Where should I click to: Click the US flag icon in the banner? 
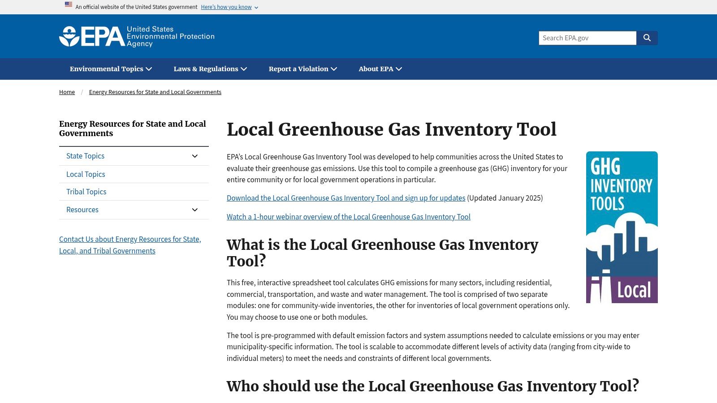click(69, 4)
